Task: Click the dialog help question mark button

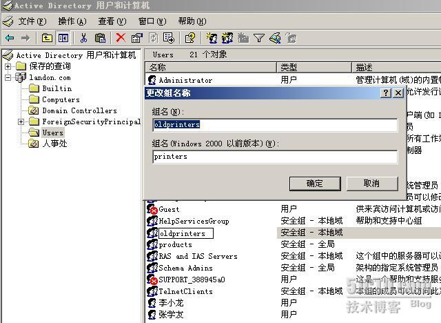Action: [386, 92]
